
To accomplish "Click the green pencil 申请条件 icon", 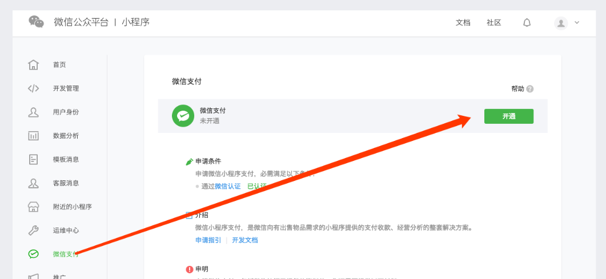I will (x=190, y=161).
